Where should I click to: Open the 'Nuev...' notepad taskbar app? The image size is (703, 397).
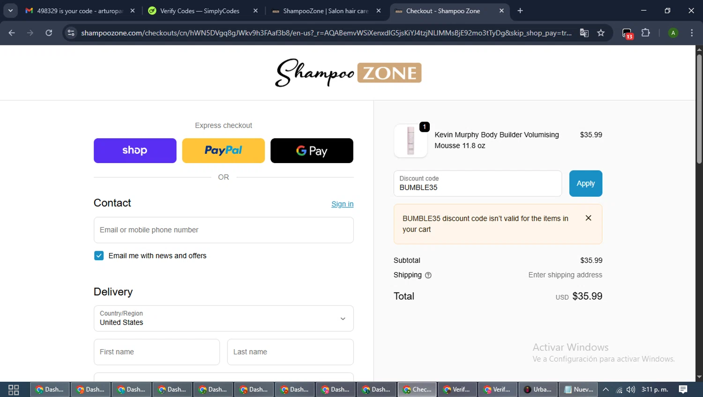(578, 390)
